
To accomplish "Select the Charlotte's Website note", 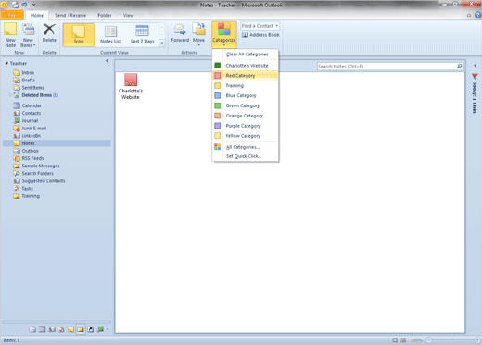I will [131, 86].
